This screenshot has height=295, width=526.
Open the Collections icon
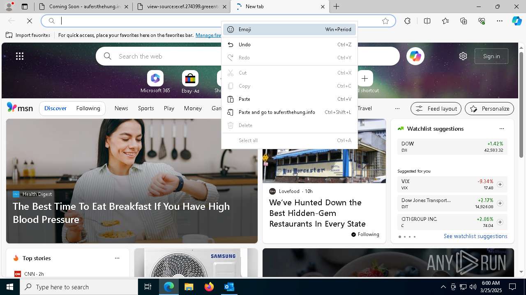point(464,21)
